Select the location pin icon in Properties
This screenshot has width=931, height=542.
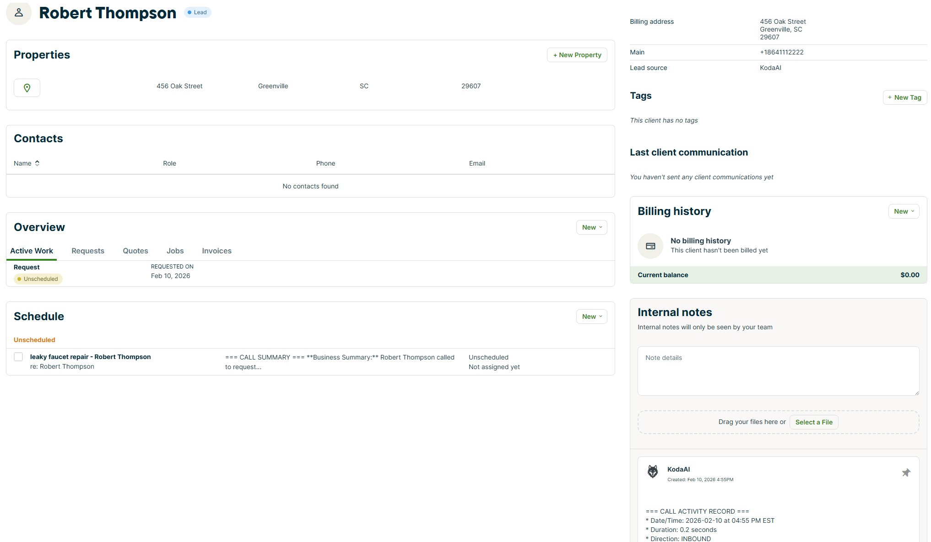pyautogui.click(x=27, y=87)
